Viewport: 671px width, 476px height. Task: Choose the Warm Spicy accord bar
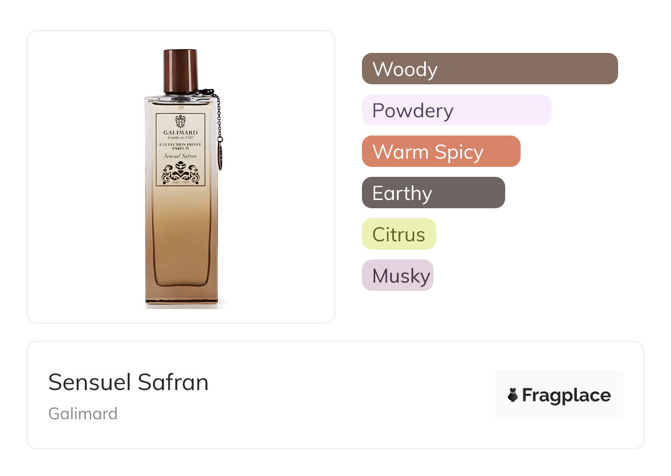pos(441,152)
